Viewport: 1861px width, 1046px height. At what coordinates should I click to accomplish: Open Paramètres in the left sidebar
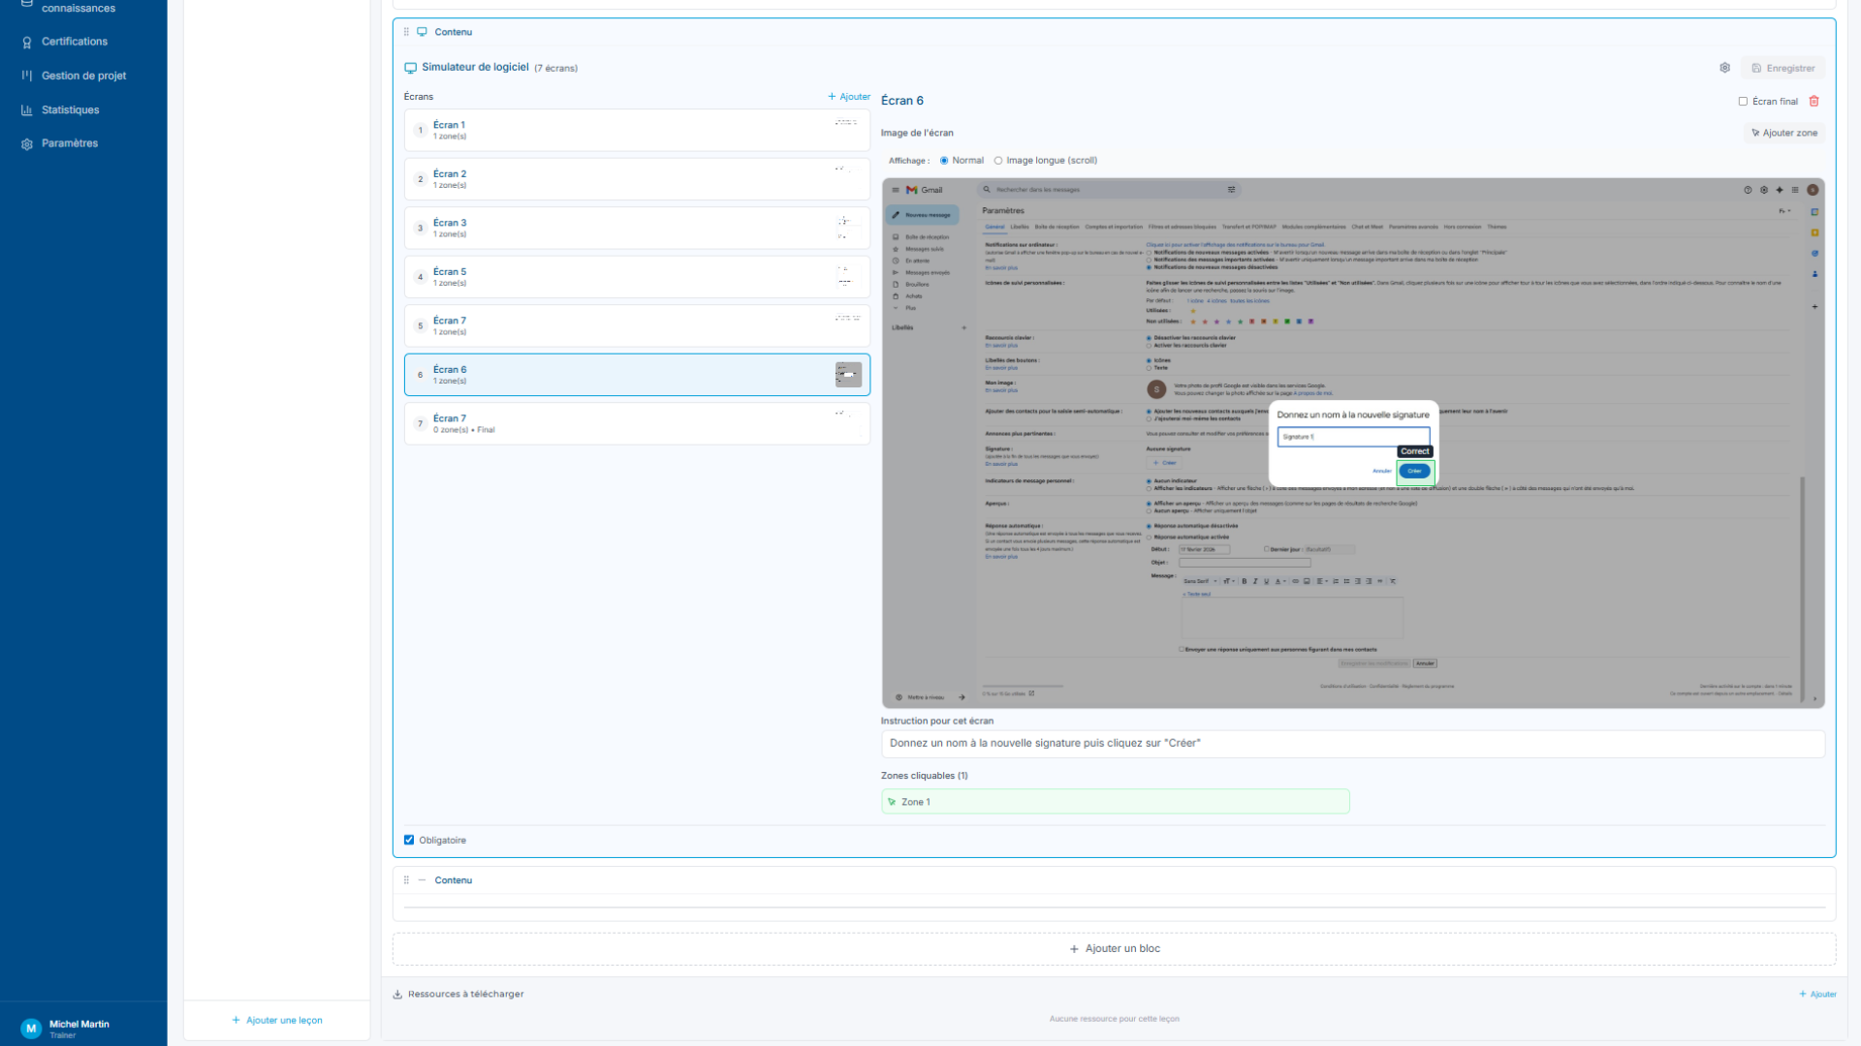point(69,142)
